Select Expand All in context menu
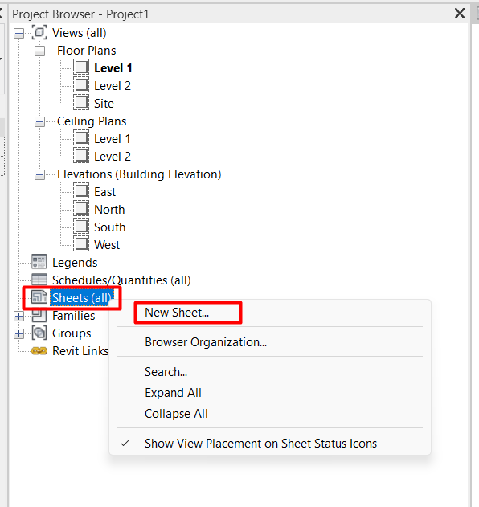This screenshot has height=507, width=479. [x=173, y=393]
